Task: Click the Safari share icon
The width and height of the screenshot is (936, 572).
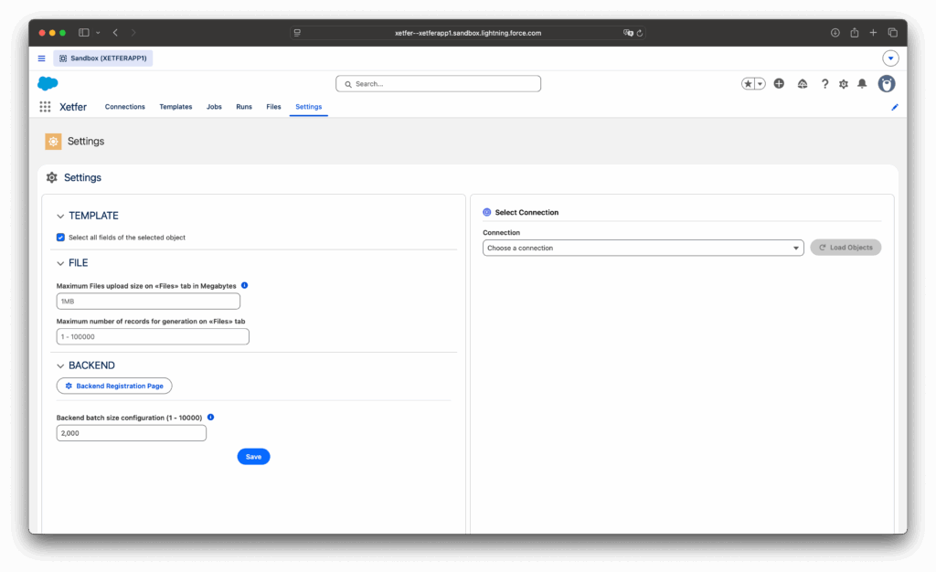Action: point(855,33)
